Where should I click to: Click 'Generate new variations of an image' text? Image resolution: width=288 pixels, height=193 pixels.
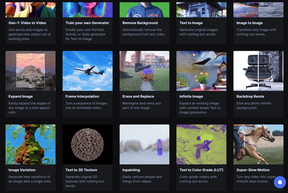point(30,179)
